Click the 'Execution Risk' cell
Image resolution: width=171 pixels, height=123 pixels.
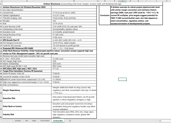27,98
